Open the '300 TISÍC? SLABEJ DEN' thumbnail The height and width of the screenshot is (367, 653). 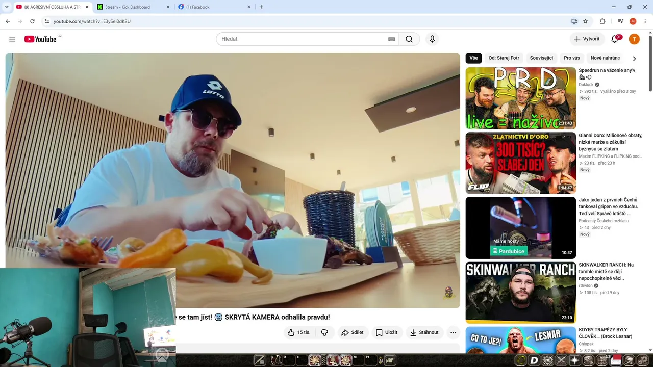pos(520,163)
